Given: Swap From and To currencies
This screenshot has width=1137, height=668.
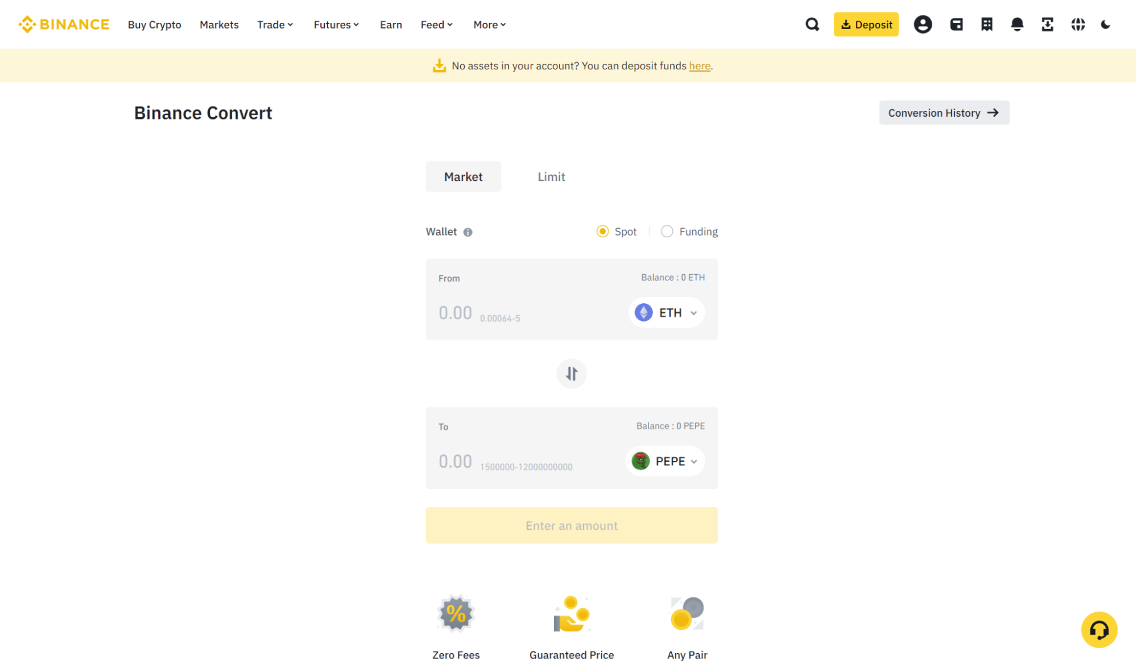Looking at the screenshot, I should pyautogui.click(x=571, y=374).
